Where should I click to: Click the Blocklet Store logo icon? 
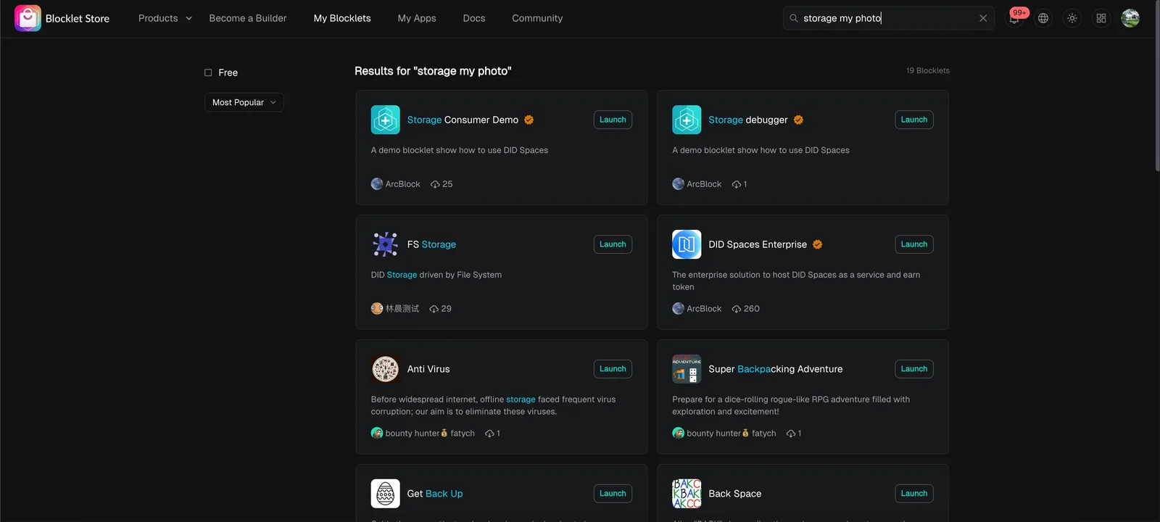point(28,18)
